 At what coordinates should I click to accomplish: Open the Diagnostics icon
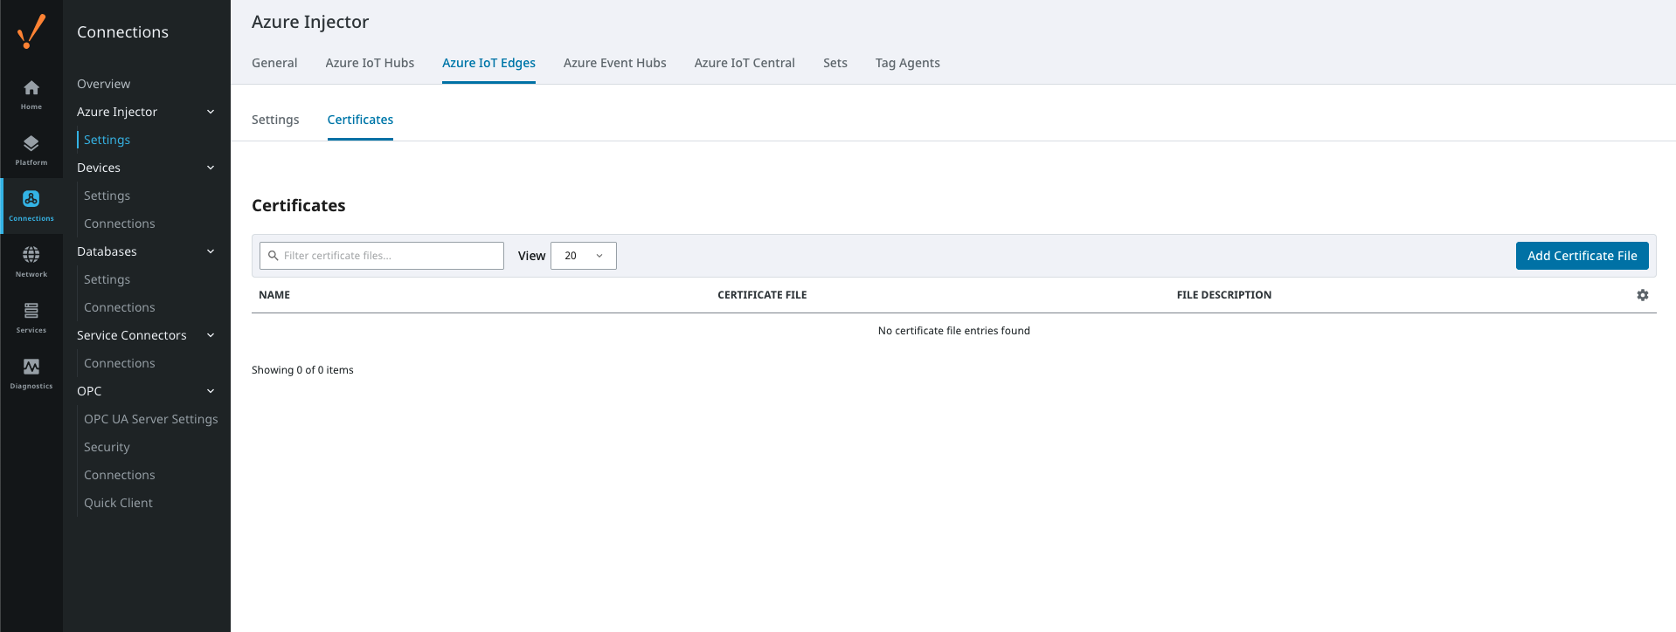31,367
